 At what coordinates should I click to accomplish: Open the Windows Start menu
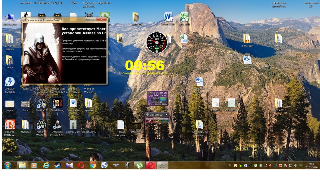click(8, 165)
